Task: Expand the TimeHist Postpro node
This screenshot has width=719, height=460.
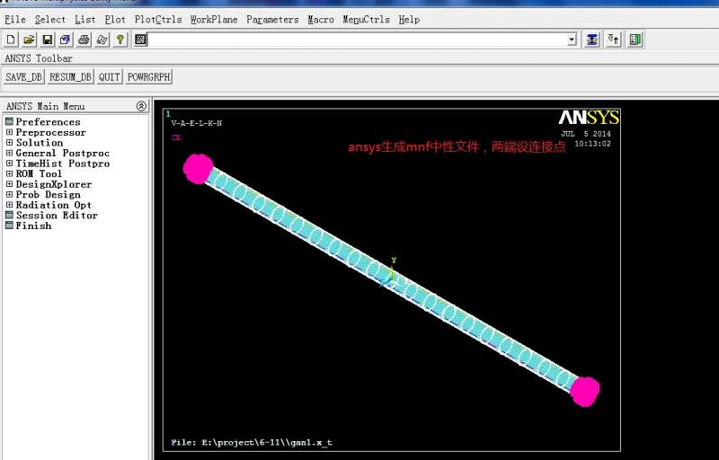Action: pyautogui.click(x=9, y=164)
